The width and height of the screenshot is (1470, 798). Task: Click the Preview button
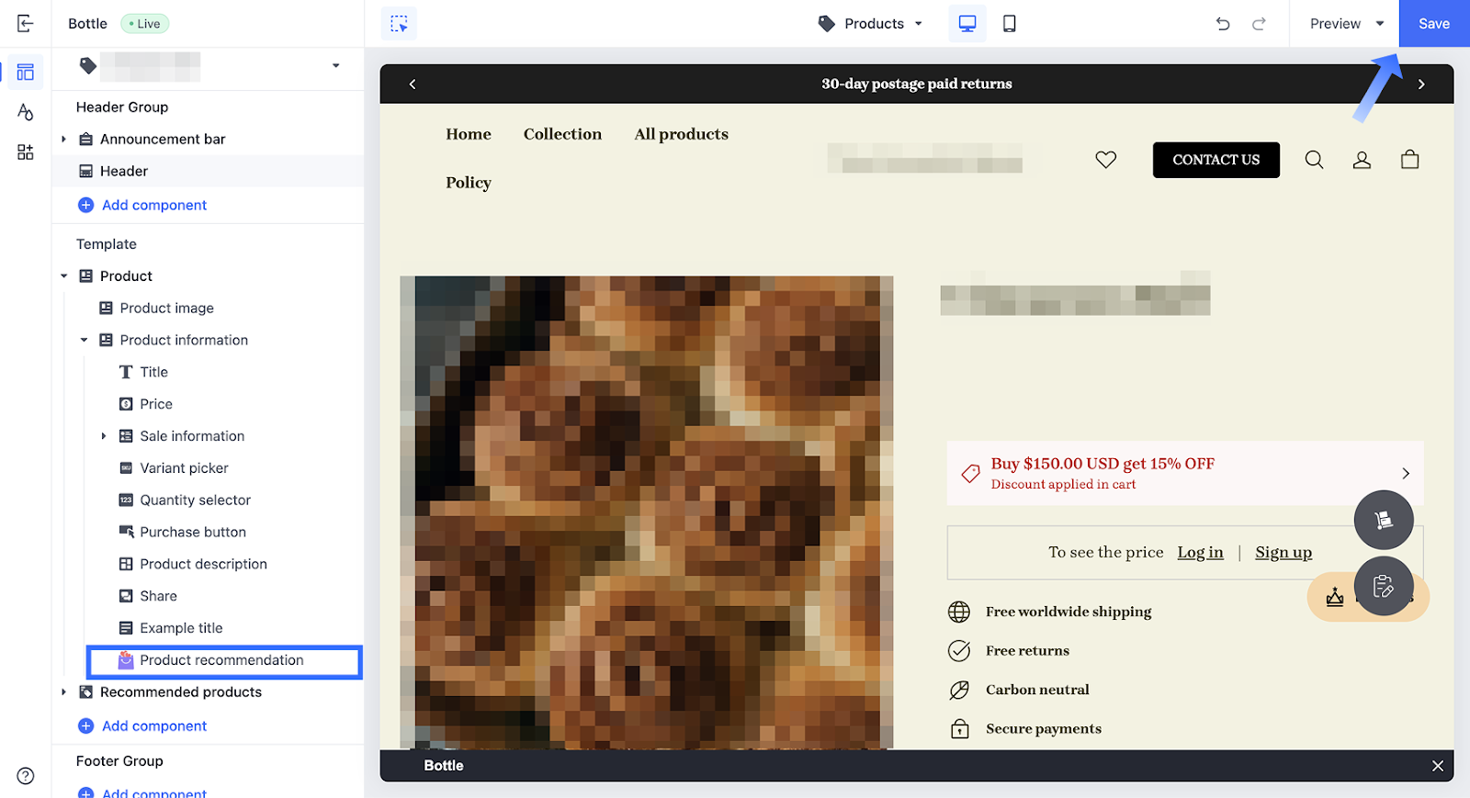point(1335,24)
